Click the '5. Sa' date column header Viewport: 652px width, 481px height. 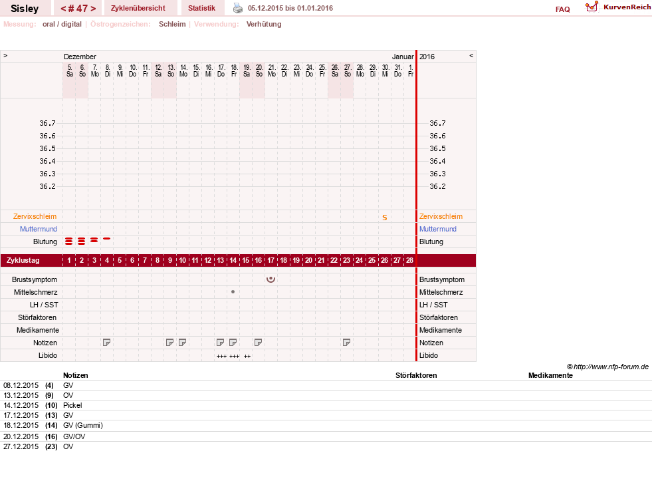[69, 71]
